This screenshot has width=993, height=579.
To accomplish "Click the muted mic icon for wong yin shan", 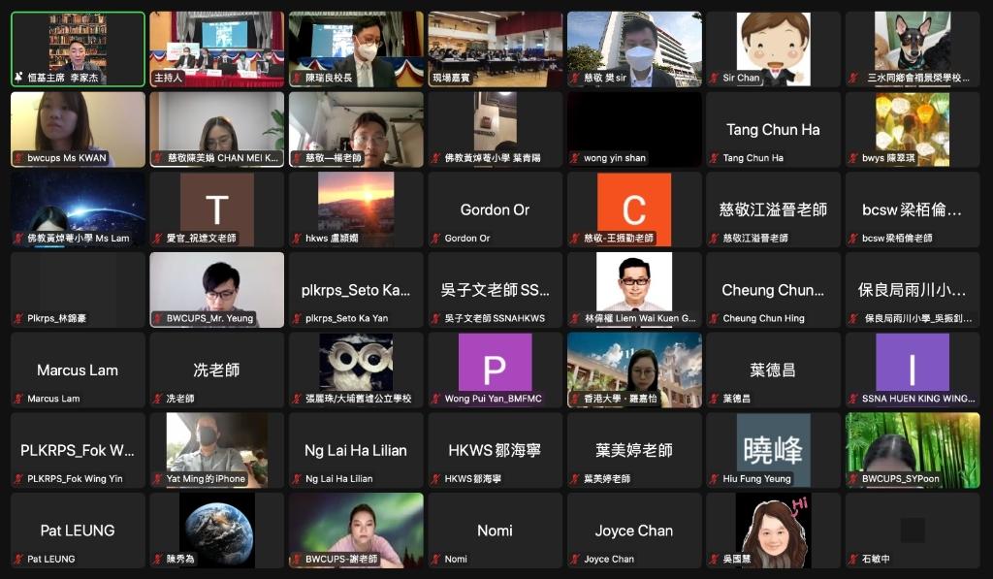I will [575, 158].
